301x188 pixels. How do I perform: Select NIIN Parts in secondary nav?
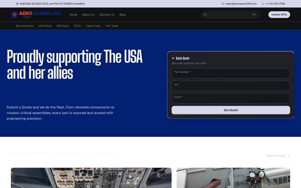point(63,26)
